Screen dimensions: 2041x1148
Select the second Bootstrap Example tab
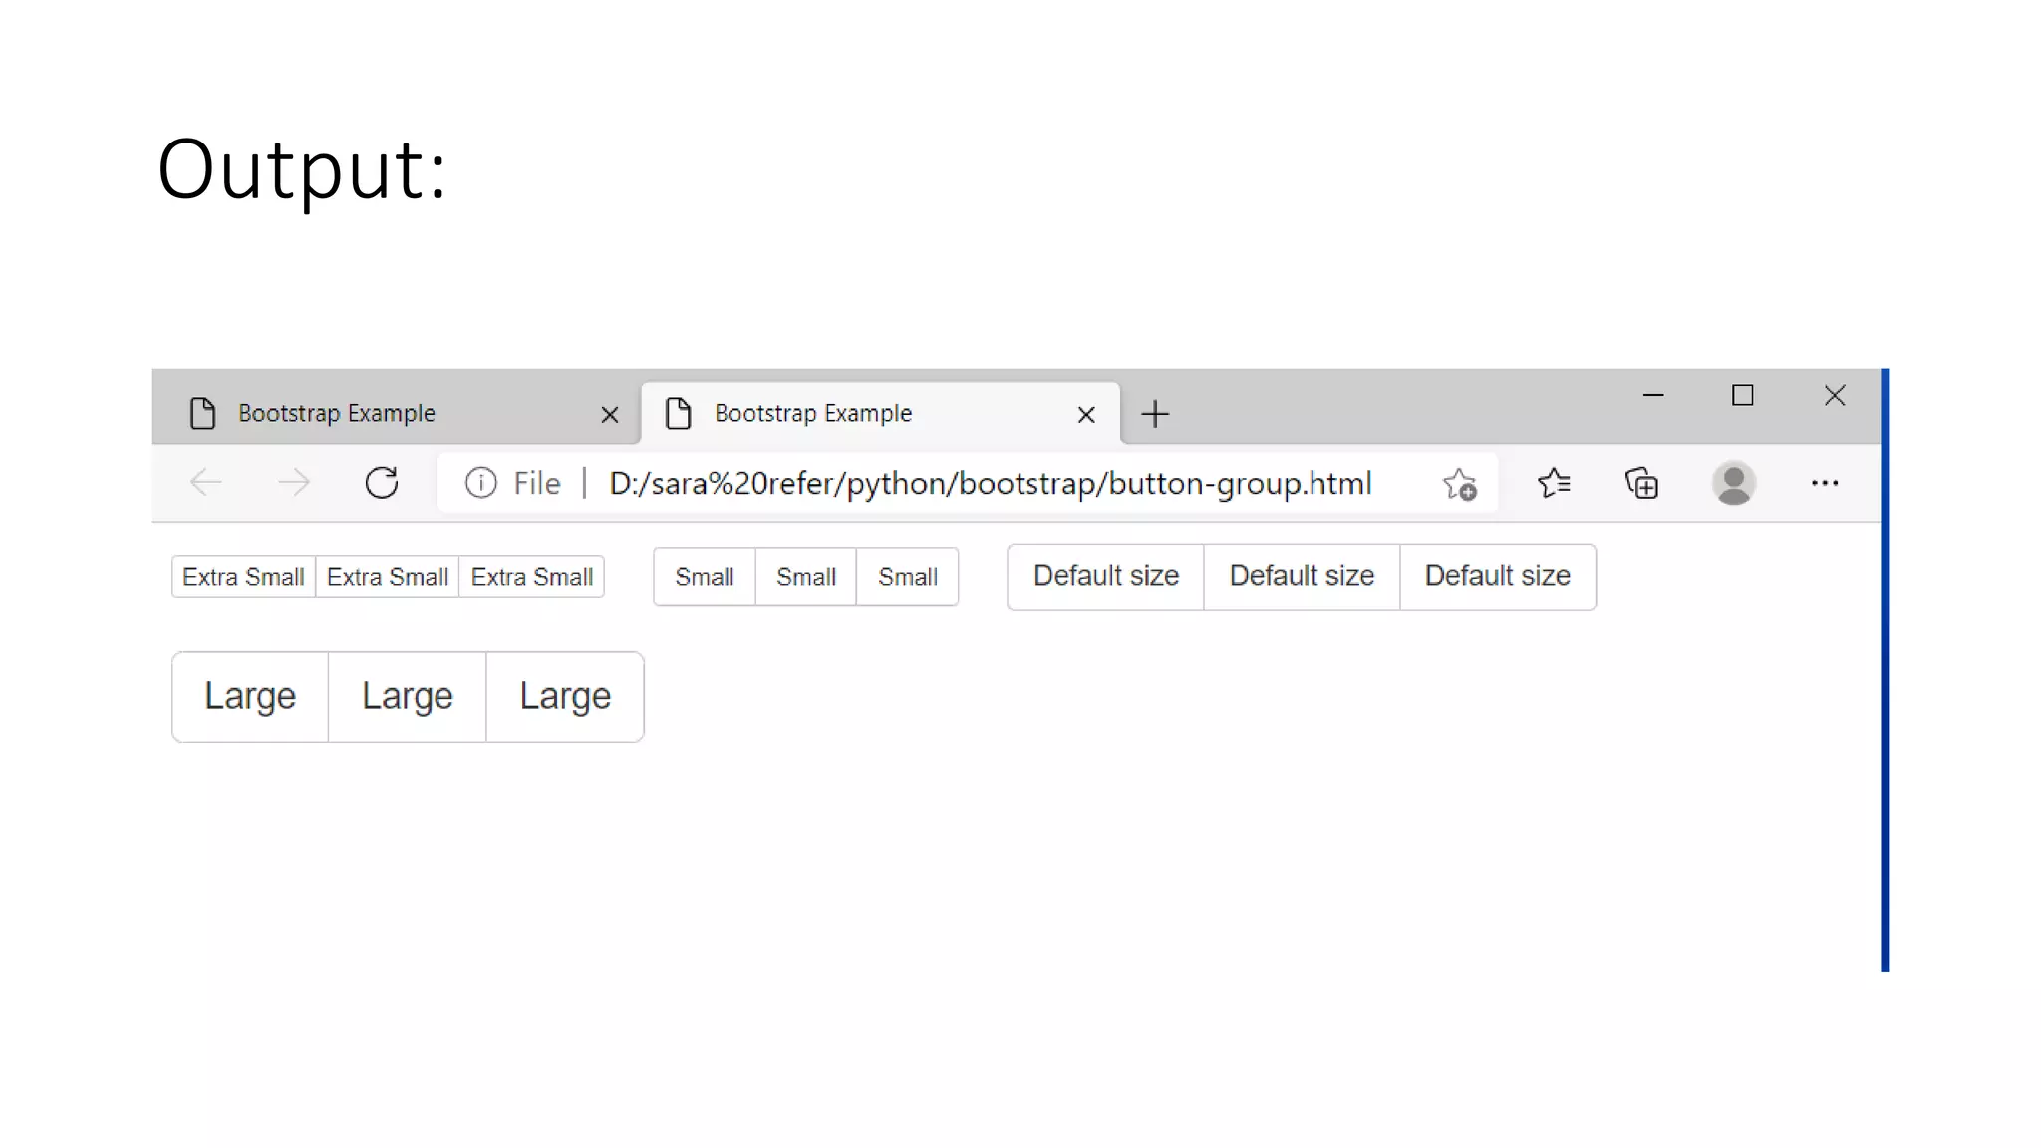pyautogui.click(x=812, y=413)
